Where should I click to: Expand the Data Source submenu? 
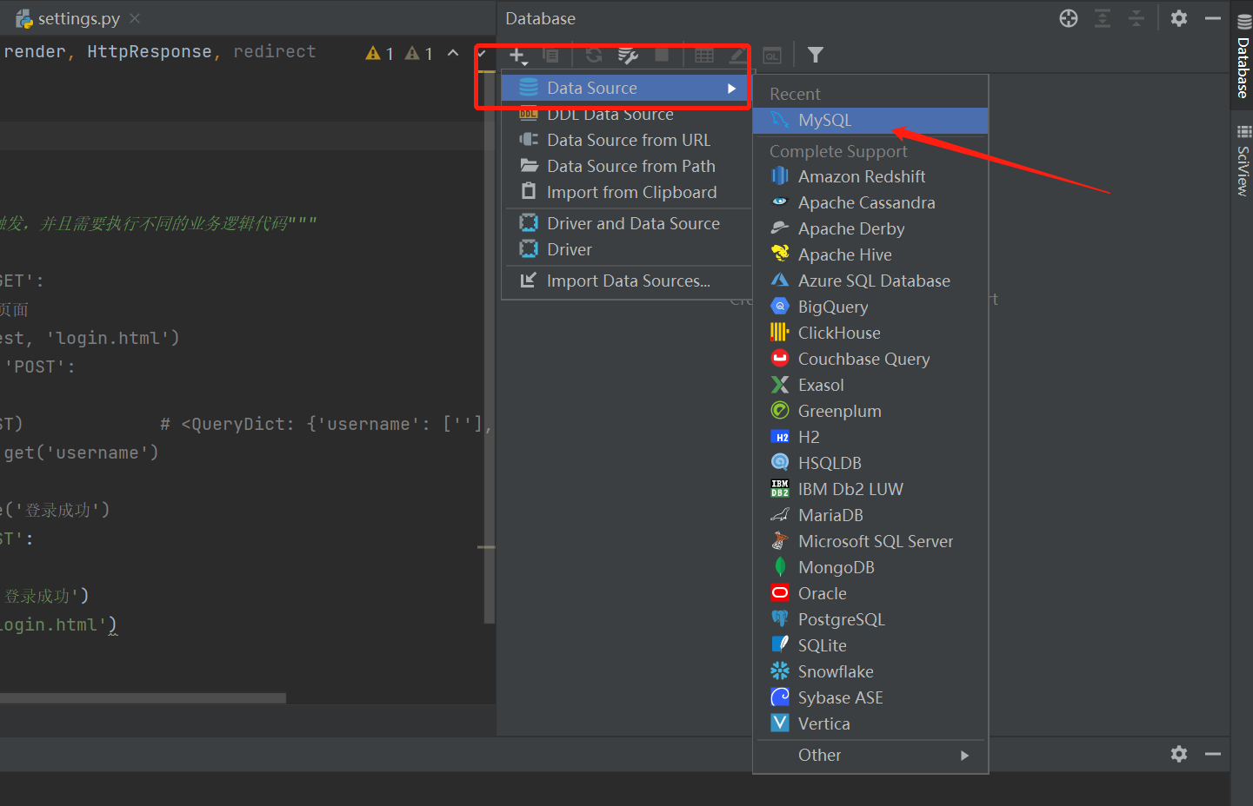[624, 88]
